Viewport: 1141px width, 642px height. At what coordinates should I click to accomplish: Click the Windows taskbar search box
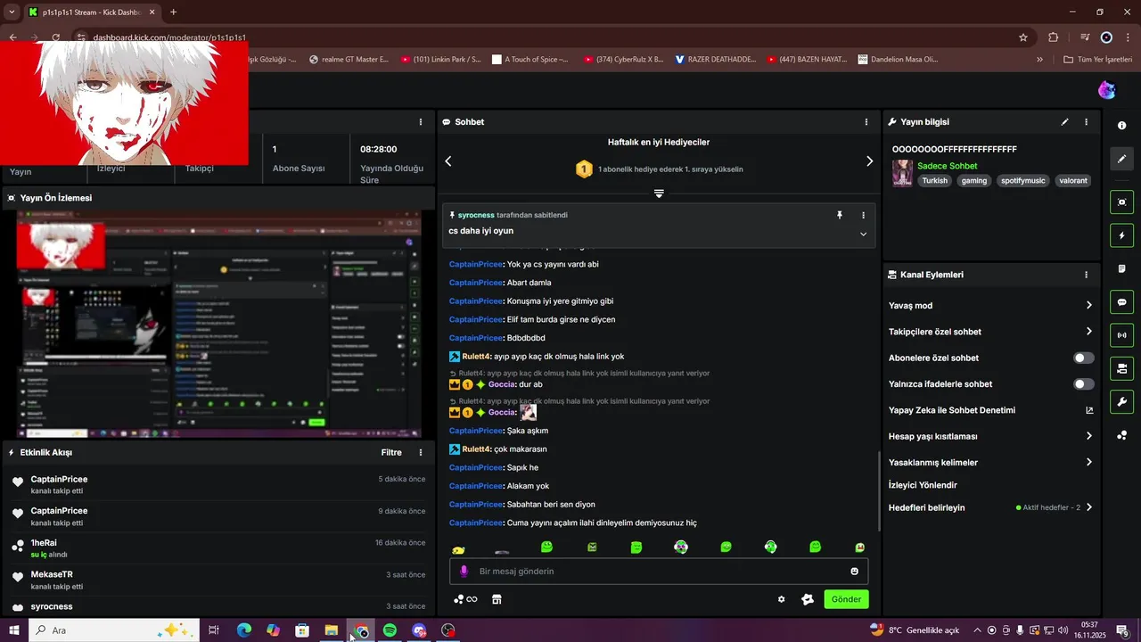(x=113, y=630)
